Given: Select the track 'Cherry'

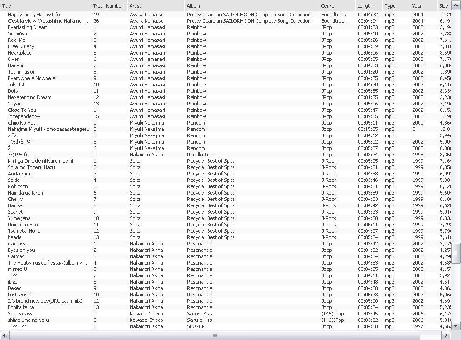Looking at the screenshot, I should coord(15,199).
